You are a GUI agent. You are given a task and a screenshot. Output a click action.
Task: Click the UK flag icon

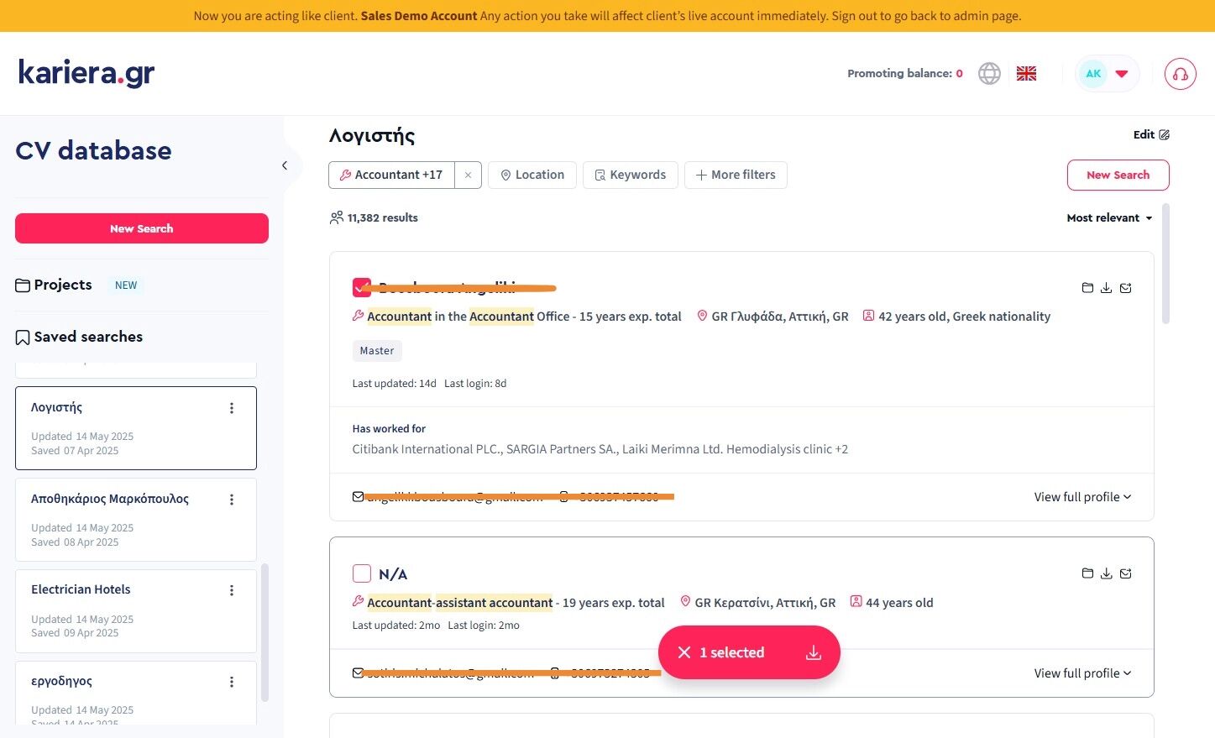(1026, 74)
